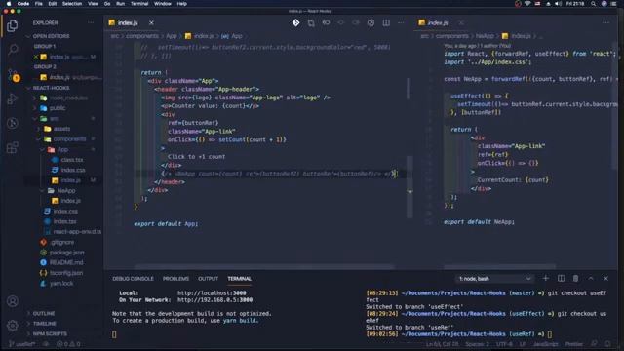The image size is (624, 351).
Task: Expand the NPM Scripts section
Action: tap(50, 333)
